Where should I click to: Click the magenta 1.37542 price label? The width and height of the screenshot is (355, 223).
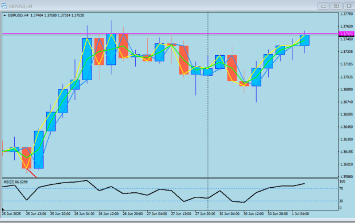pos(346,34)
